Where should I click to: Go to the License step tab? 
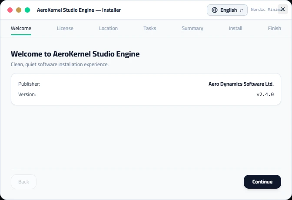point(65,28)
